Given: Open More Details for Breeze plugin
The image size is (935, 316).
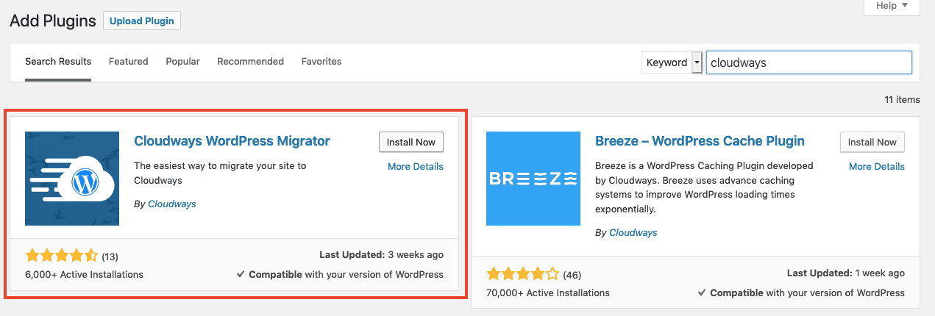Looking at the screenshot, I should tap(877, 167).
